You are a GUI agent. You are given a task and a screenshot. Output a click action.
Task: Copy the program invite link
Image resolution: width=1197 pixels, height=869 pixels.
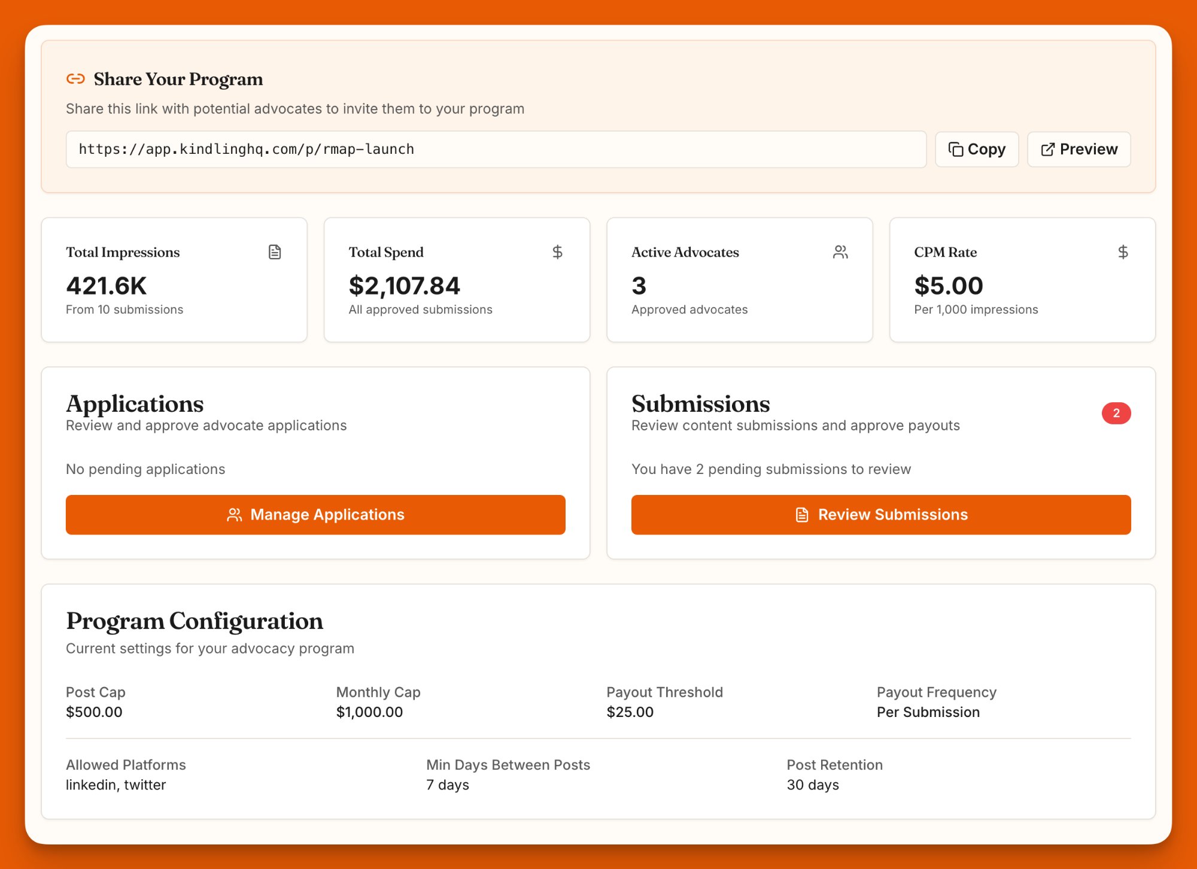point(977,149)
